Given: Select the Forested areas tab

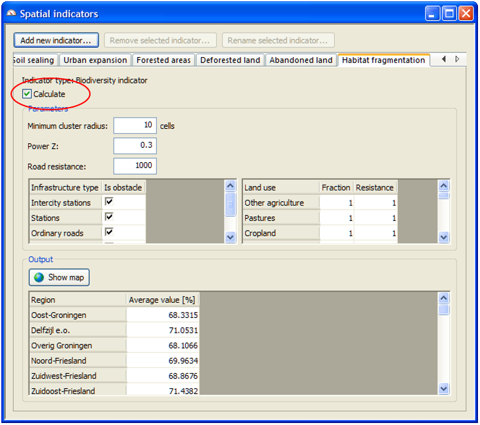Looking at the screenshot, I should [x=164, y=60].
